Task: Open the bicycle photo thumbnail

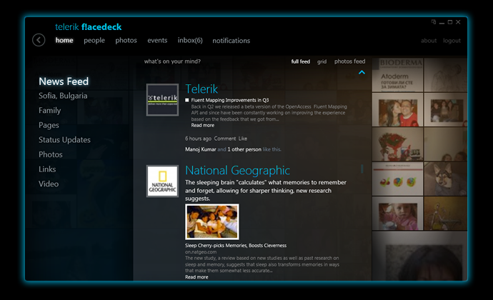Action: click(446, 214)
